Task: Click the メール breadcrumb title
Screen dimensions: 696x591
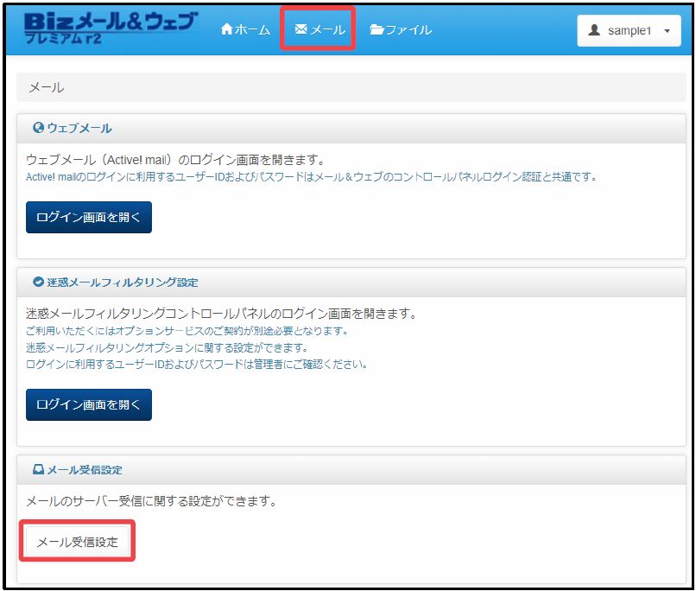Action: (46, 87)
